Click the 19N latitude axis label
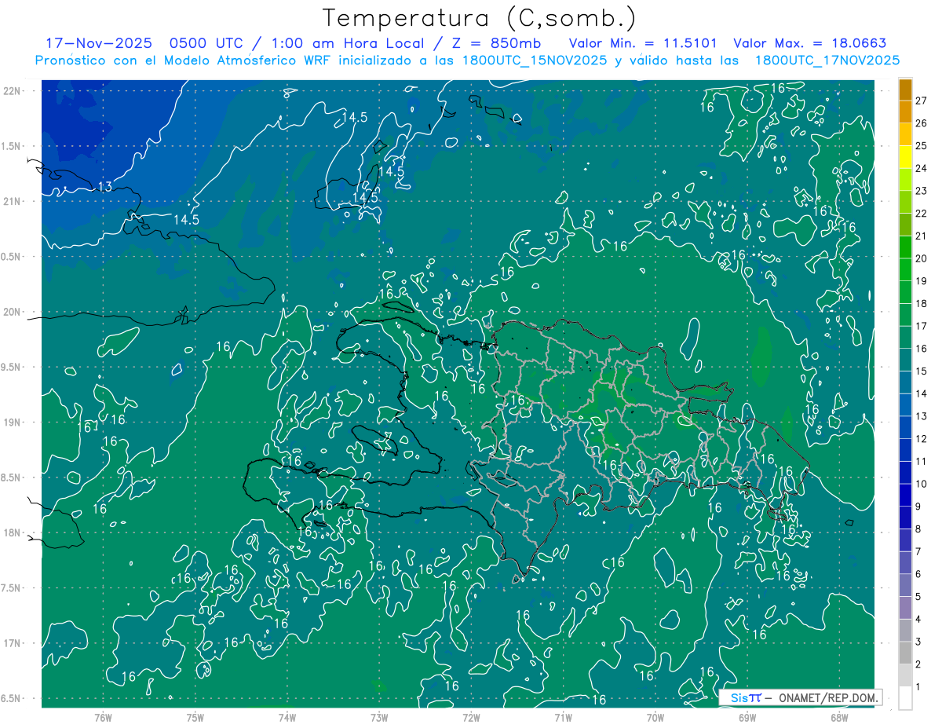Screen dimensions: 942x728 pos(11,422)
